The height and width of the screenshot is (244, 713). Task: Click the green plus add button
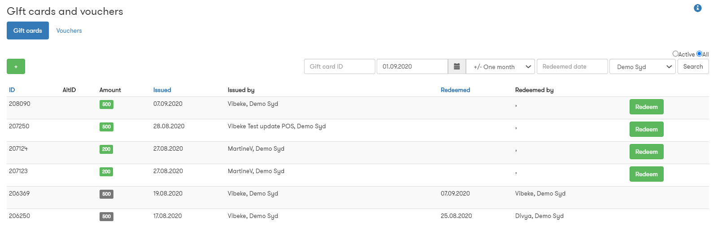tap(16, 66)
